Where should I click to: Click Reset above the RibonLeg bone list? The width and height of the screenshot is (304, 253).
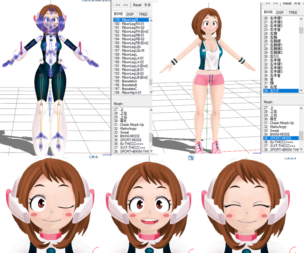[137, 5]
